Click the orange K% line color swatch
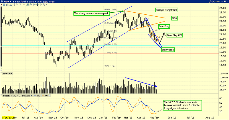 tap(43, 96)
